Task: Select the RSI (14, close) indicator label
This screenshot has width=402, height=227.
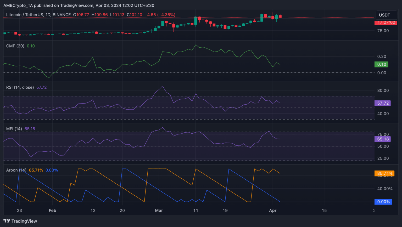Action: [x=20, y=87]
